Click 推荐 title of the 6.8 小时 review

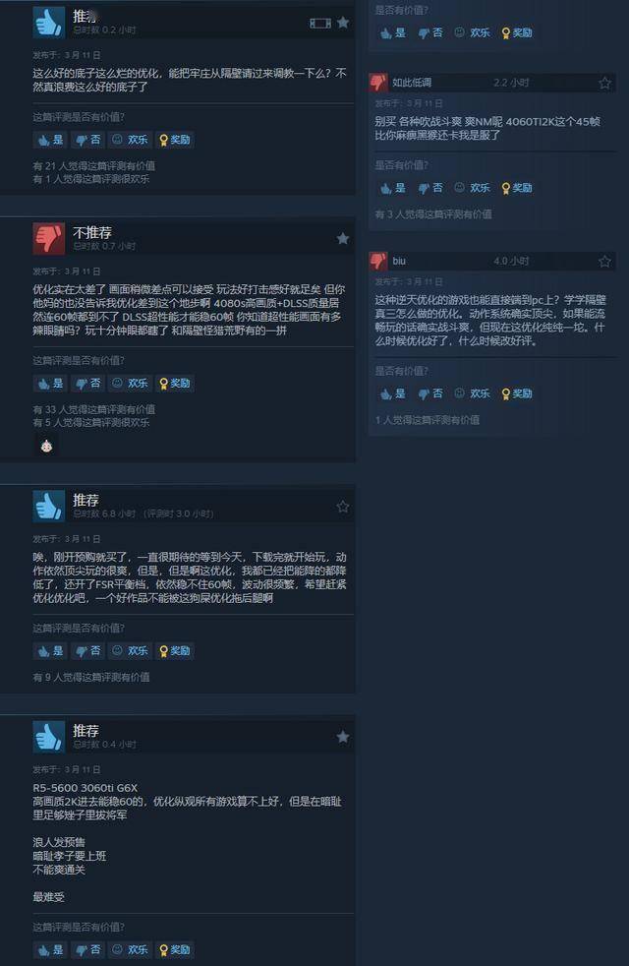pyautogui.click(x=86, y=500)
